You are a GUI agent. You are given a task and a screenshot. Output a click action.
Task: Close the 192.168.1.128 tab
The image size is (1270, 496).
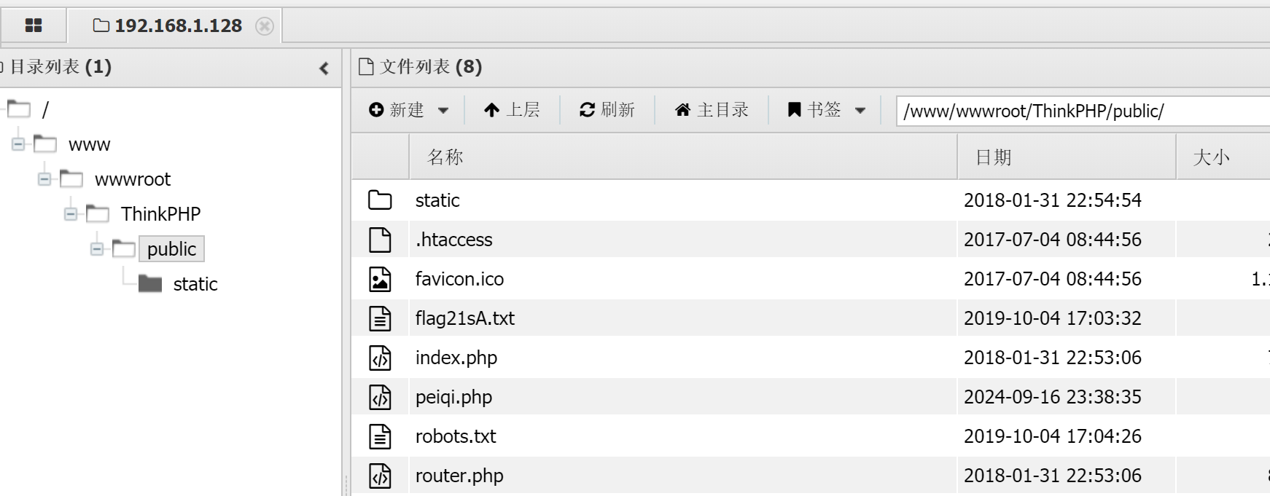point(265,26)
